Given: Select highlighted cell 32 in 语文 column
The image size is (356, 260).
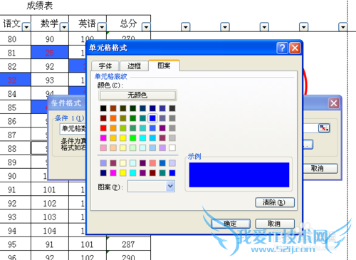Looking at the screenshot, I should pos(15,80).
